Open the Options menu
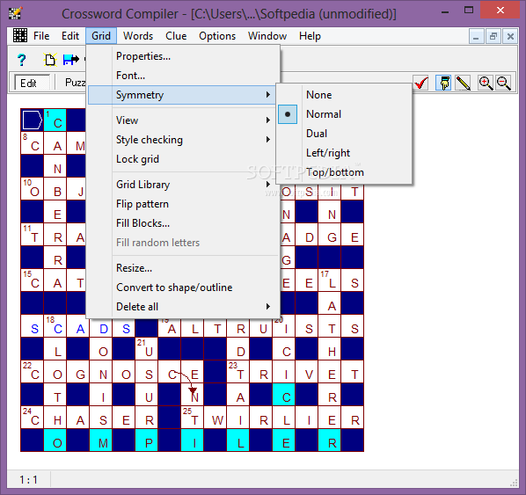Viewport: 526px width, 495px height. tap(217, 36)
